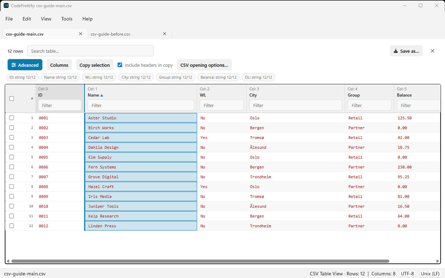445x278 pixels.
Task: Select the Balance cell '125.50'
Action: click(417, 118)
